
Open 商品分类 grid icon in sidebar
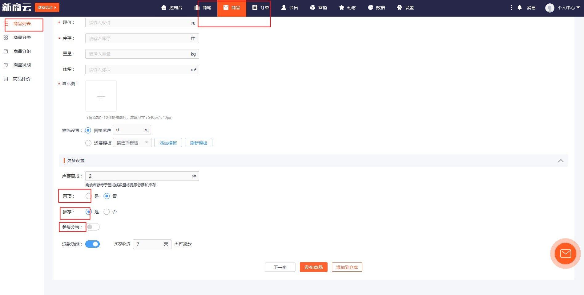pyautogui.click(x=6, y=37)
